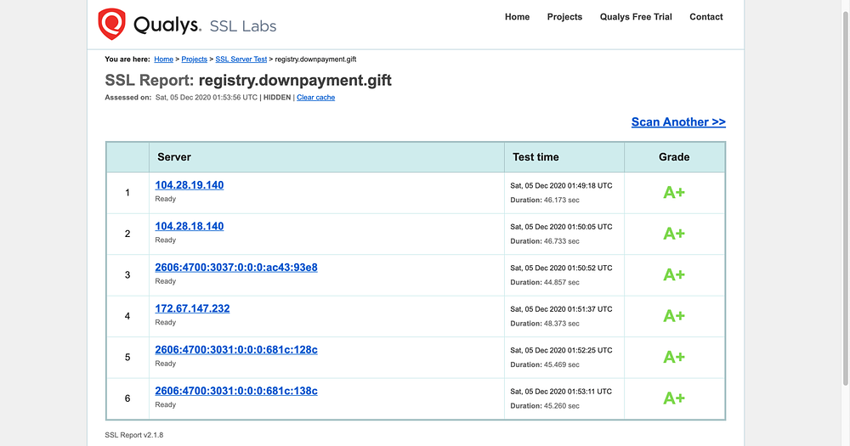Click the Qualys shield logo icon

[111, 24]
